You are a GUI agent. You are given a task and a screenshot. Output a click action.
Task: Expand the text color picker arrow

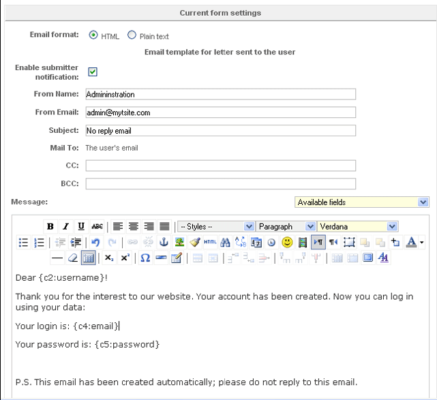coord(422,243)
